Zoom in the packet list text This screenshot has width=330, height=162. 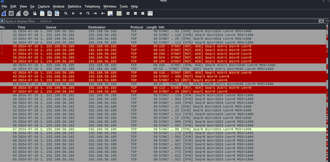128,13
